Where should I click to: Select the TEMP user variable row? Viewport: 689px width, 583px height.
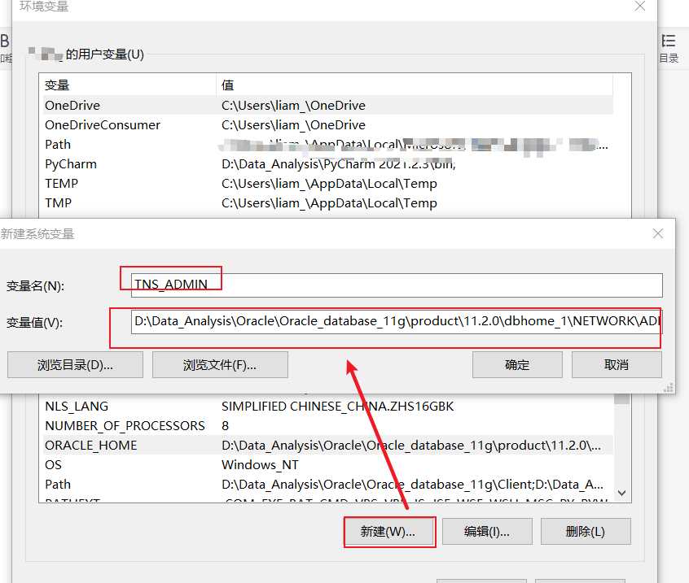(327, 184)
